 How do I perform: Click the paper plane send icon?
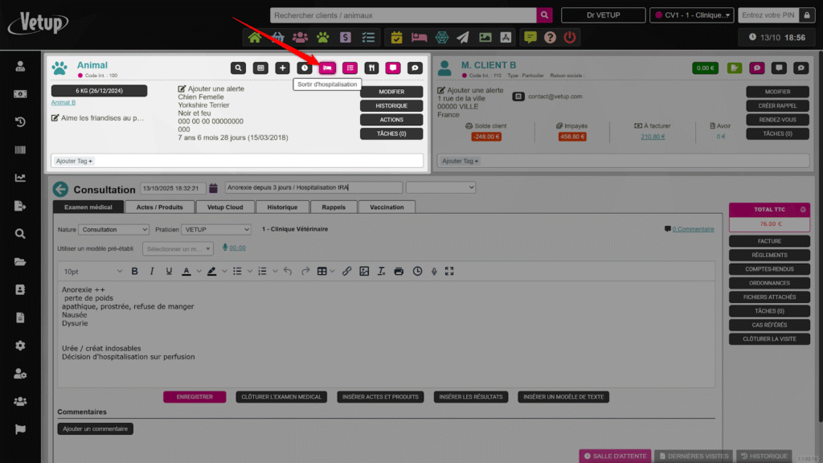tap(463, 37)
